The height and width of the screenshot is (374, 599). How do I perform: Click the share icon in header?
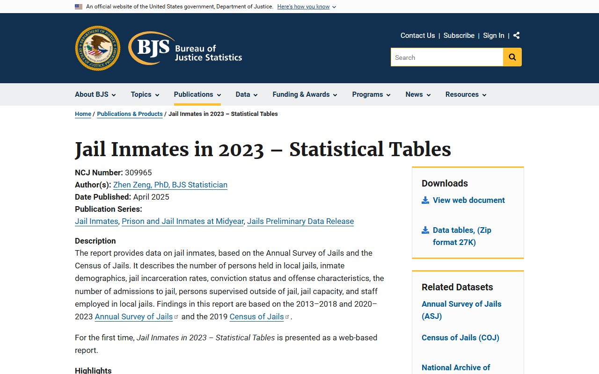[517, 36]
